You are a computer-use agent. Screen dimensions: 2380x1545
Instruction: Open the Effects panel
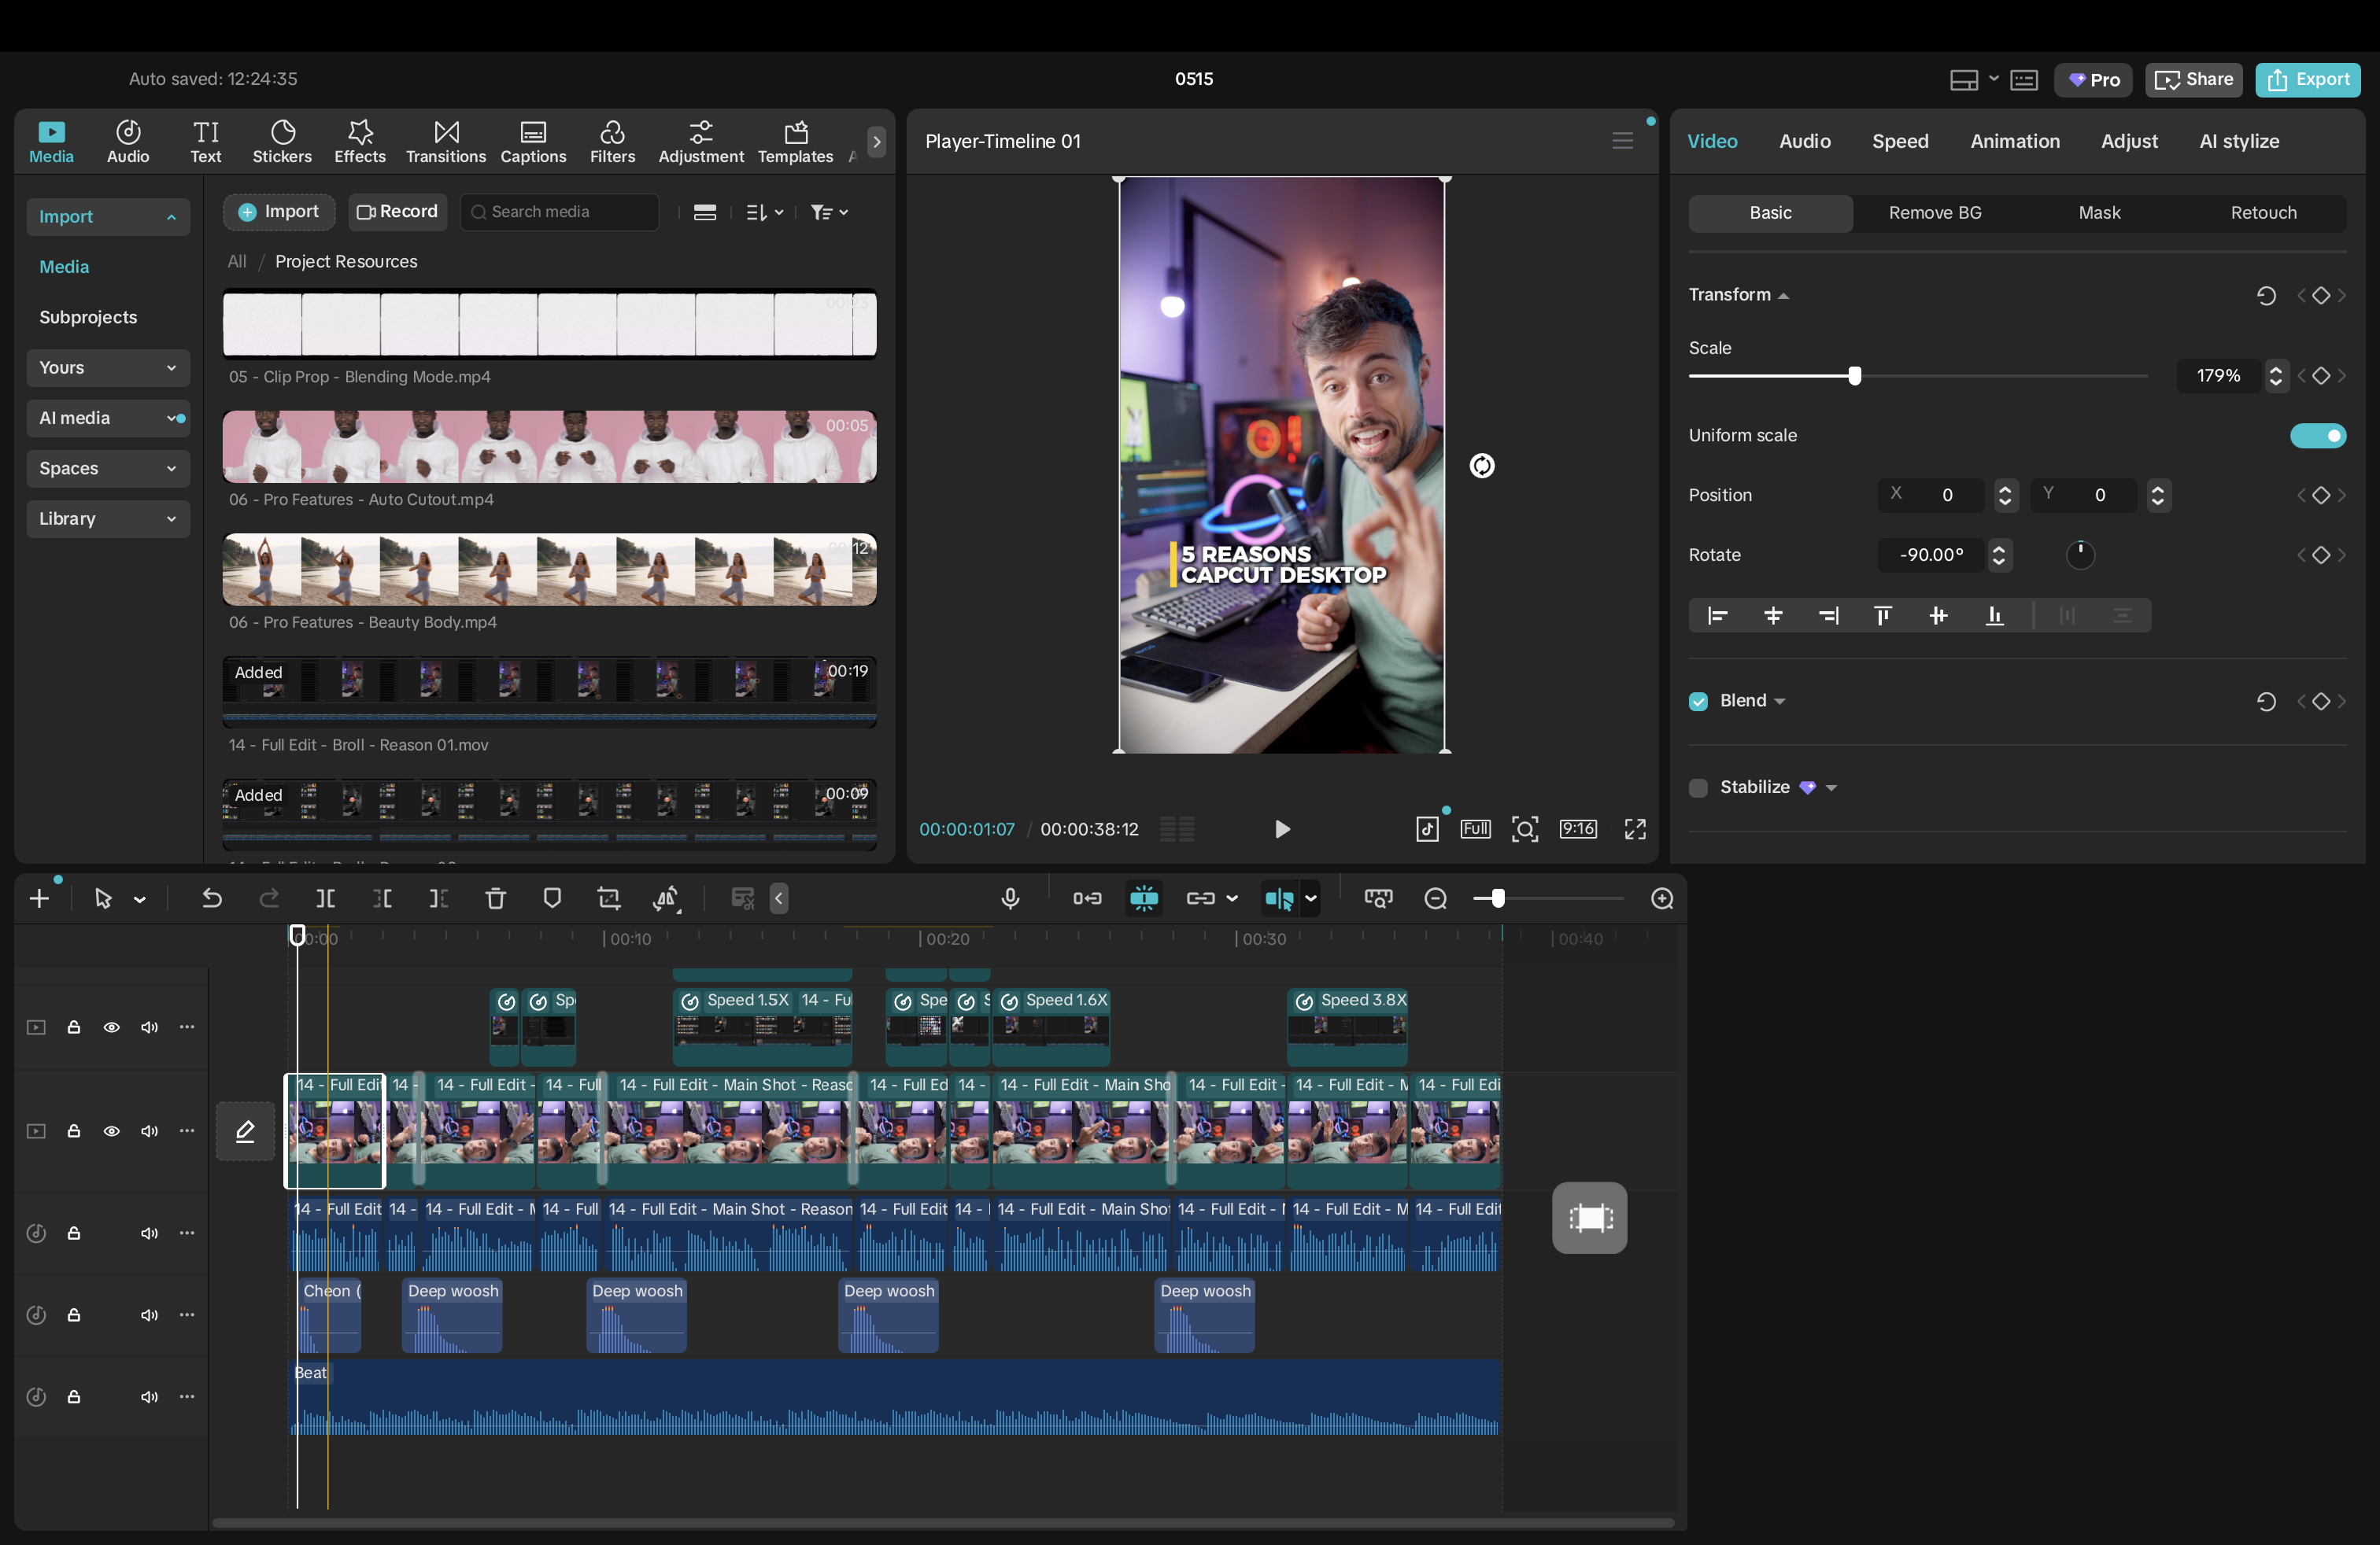tap(360, 141)
